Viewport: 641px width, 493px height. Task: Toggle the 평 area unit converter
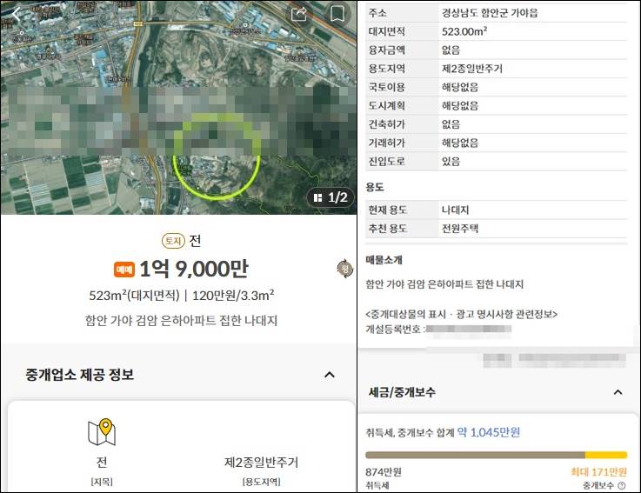click(x=345, y=269)
